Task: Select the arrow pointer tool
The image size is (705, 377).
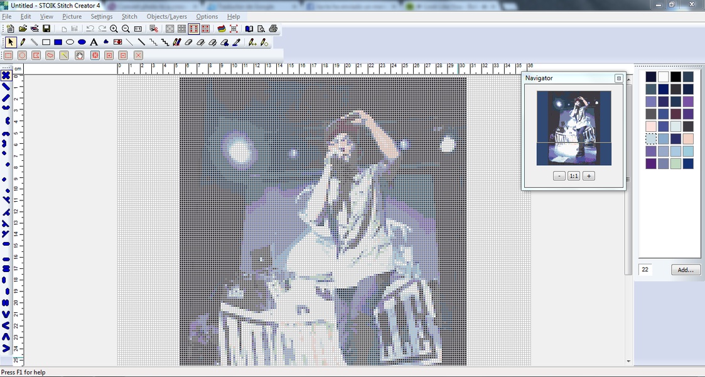Action: coord(11,42)
